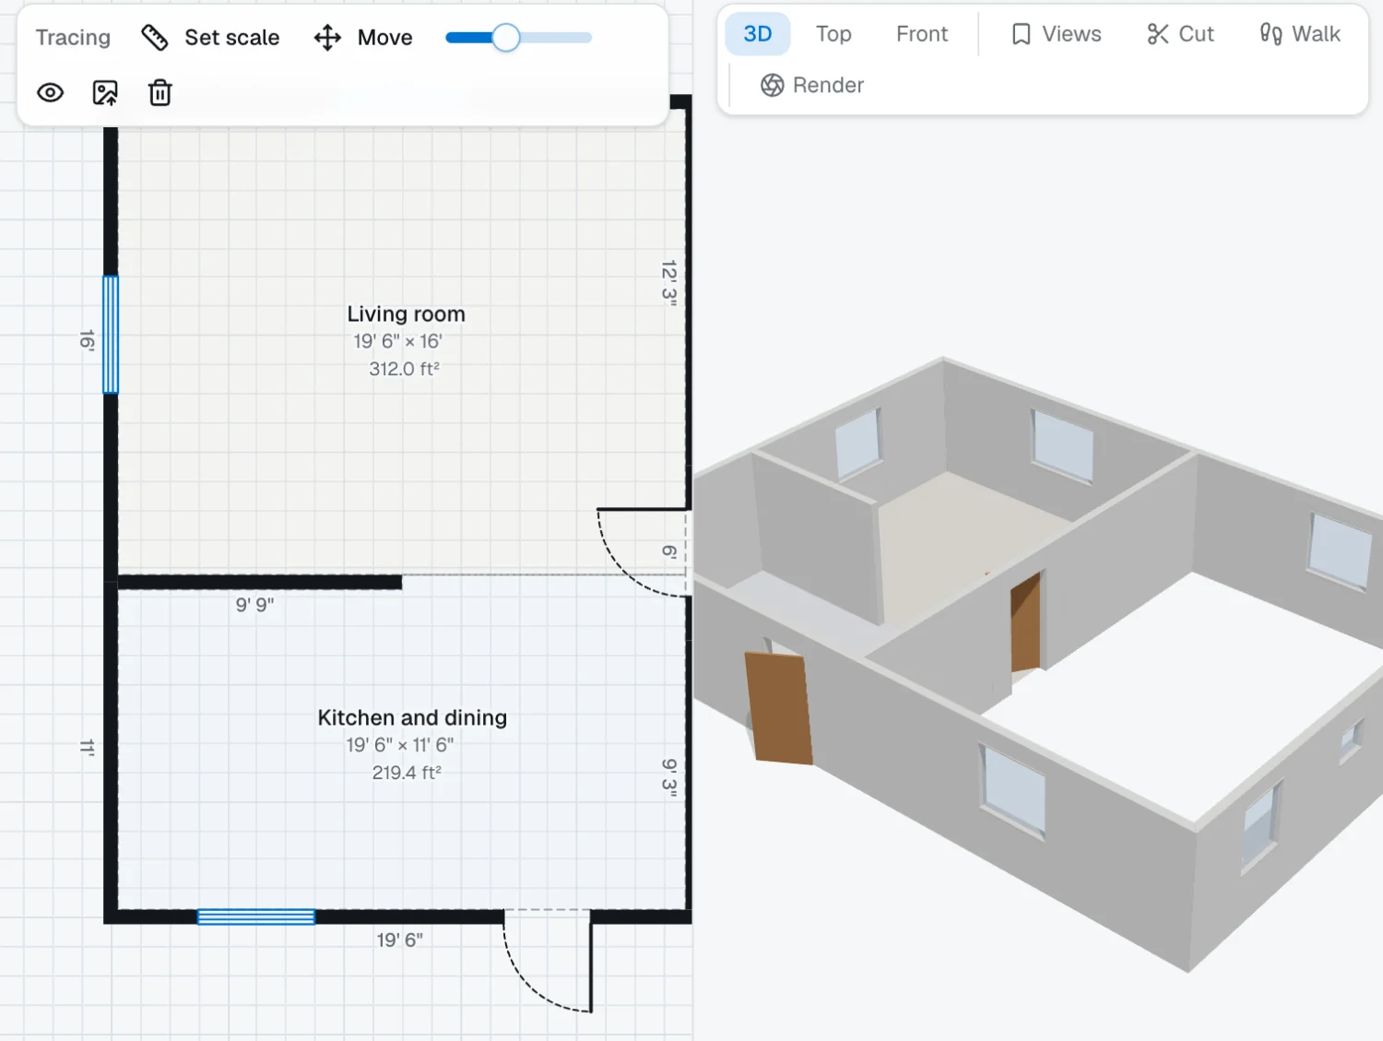Select the door on the bottom wall
Image resolution: width=1383 pixels, height=1041 pixels.
click(548, 960)
